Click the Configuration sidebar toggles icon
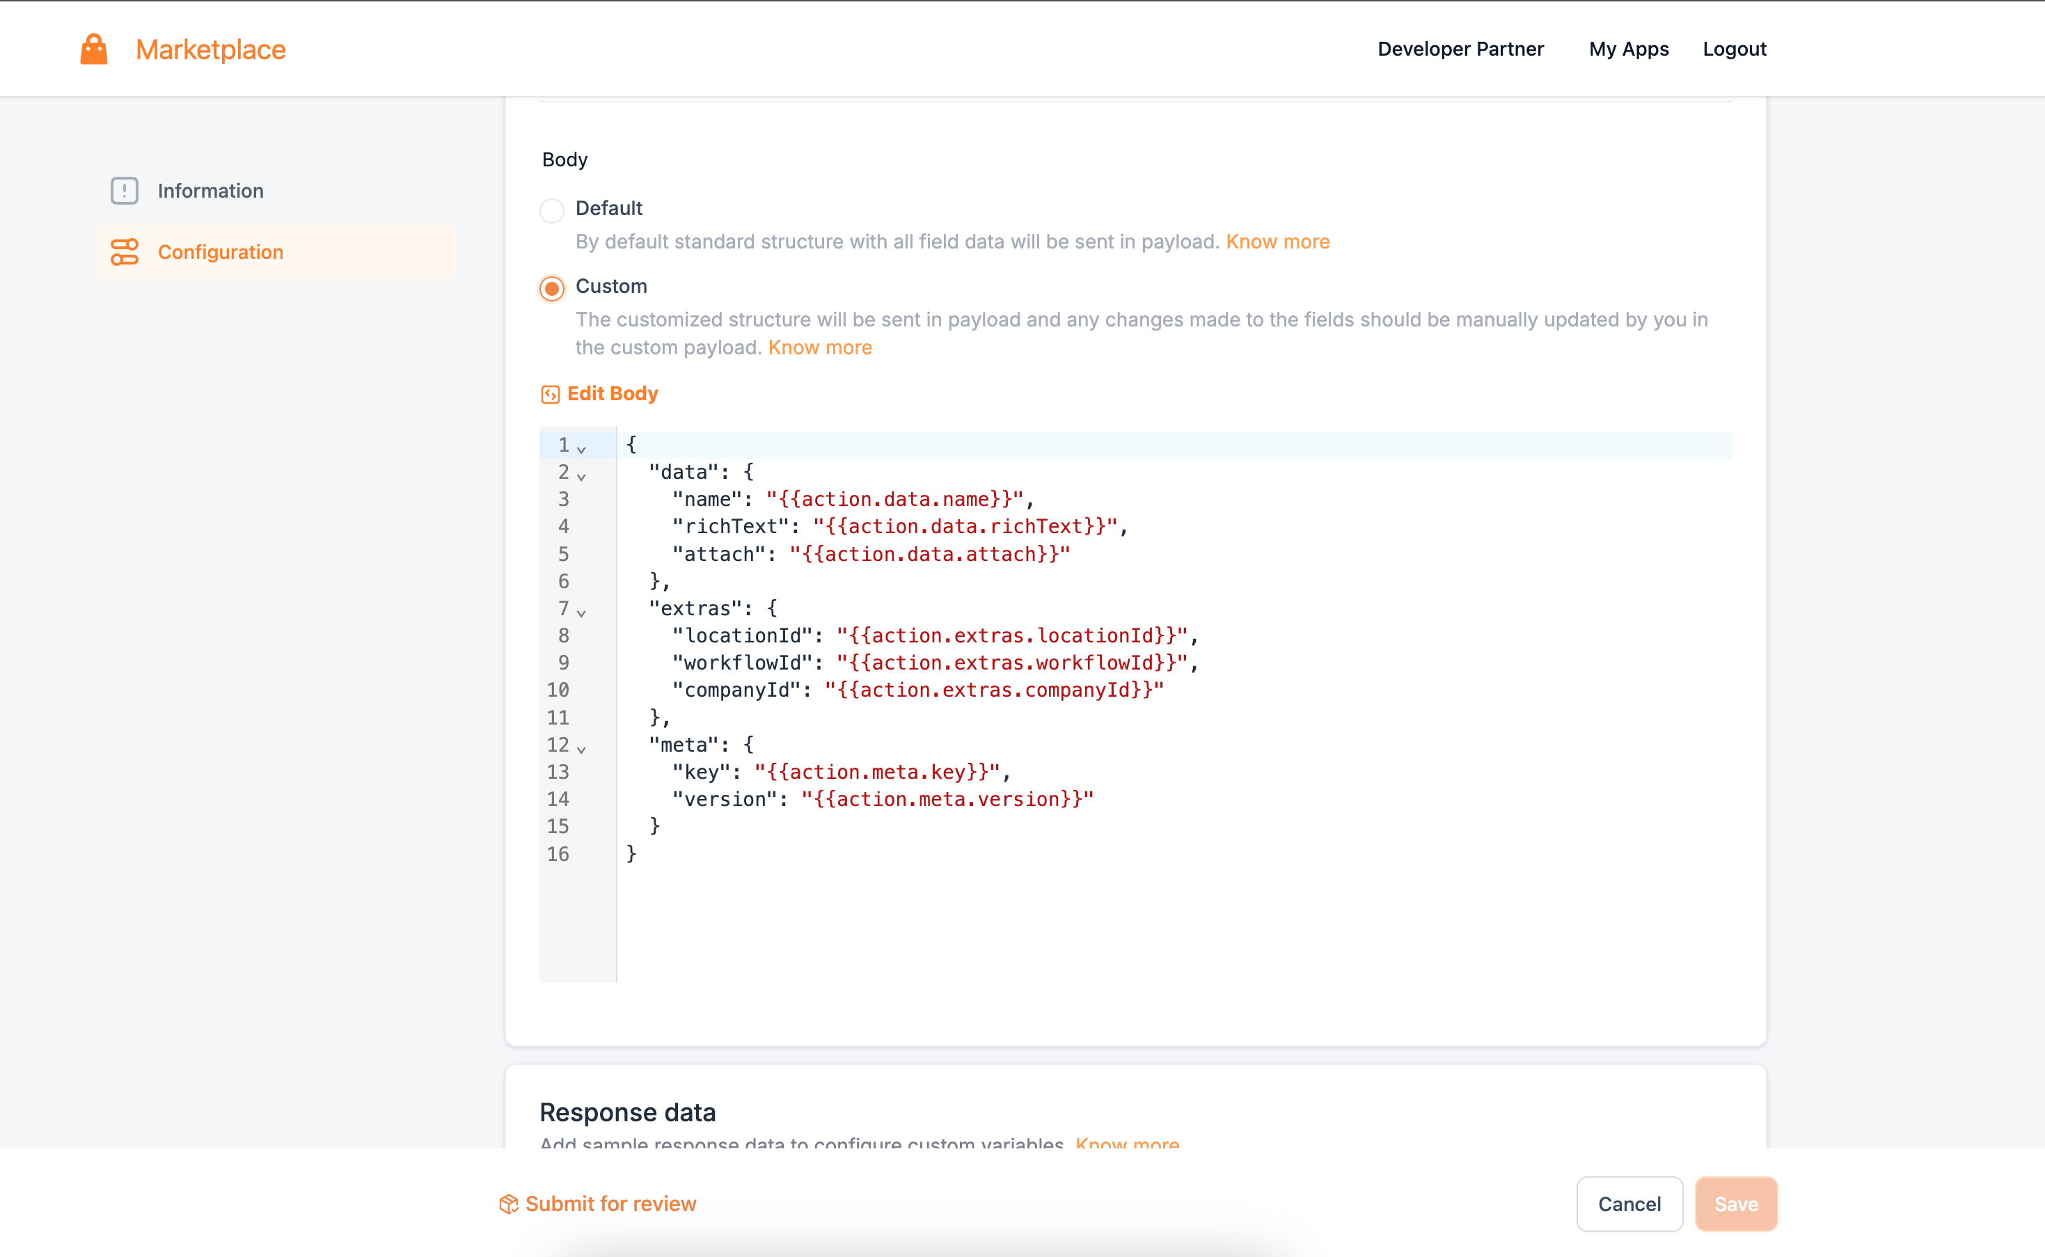The width and height of the screenshot is (2045, 1257). [x=125, y=252]
